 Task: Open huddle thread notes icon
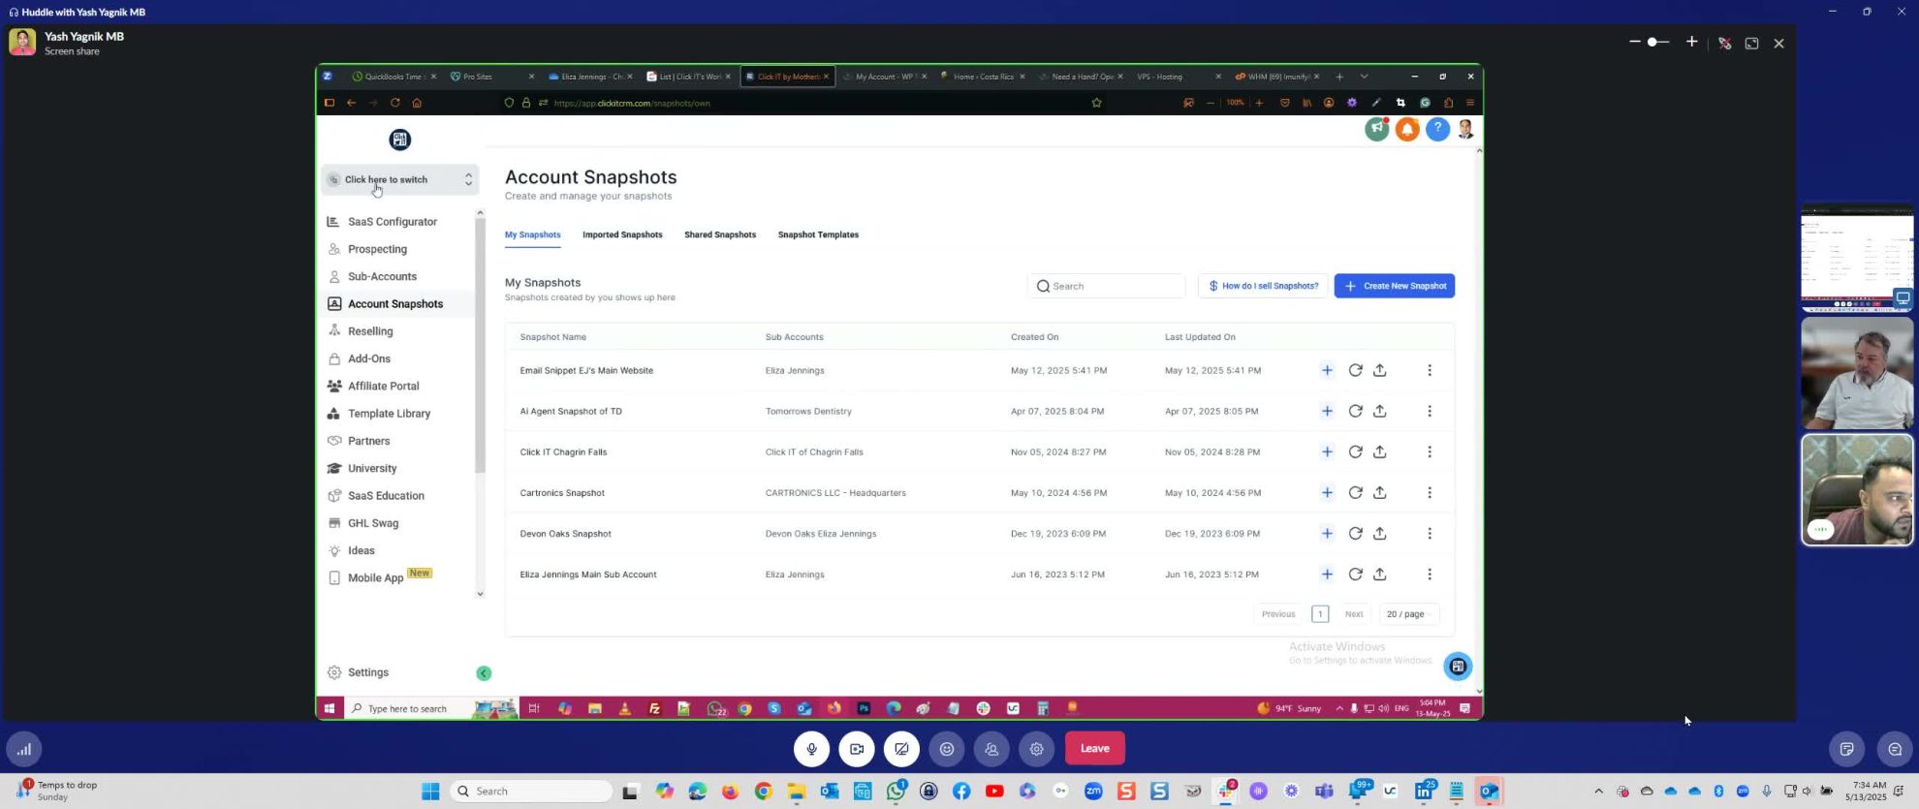click(1847, 749)
